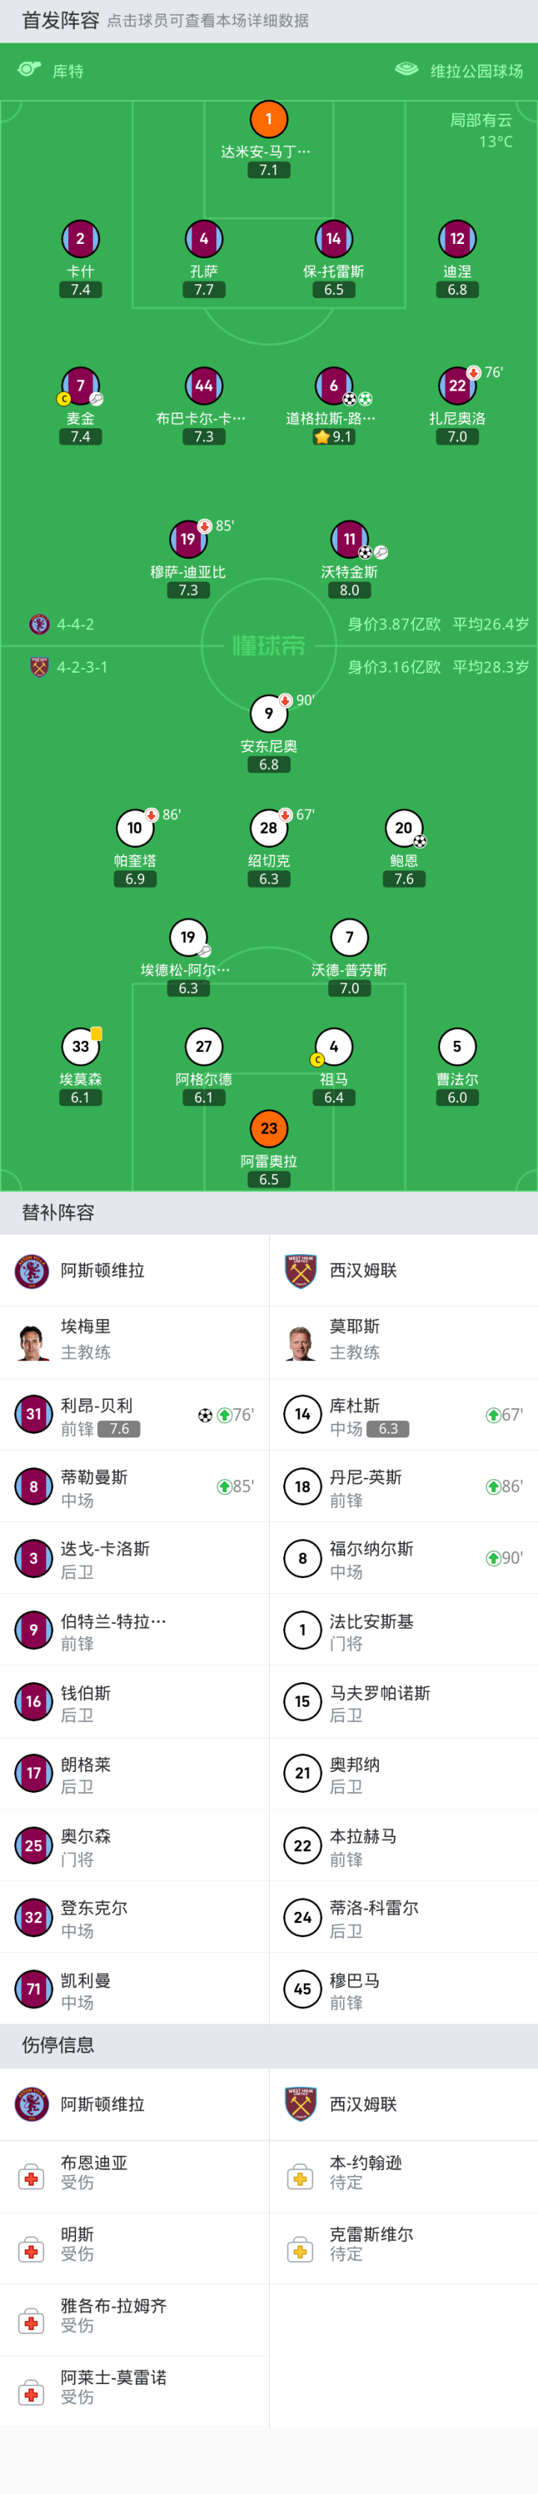538x2494 pixels.
Task: Open coach 埃梅里 photo thumbnail
Action: point(32,1342)
